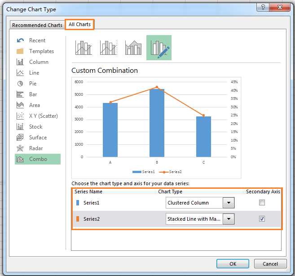Click the Secondary Axis column header
The image size is (295, 276).
263,191
